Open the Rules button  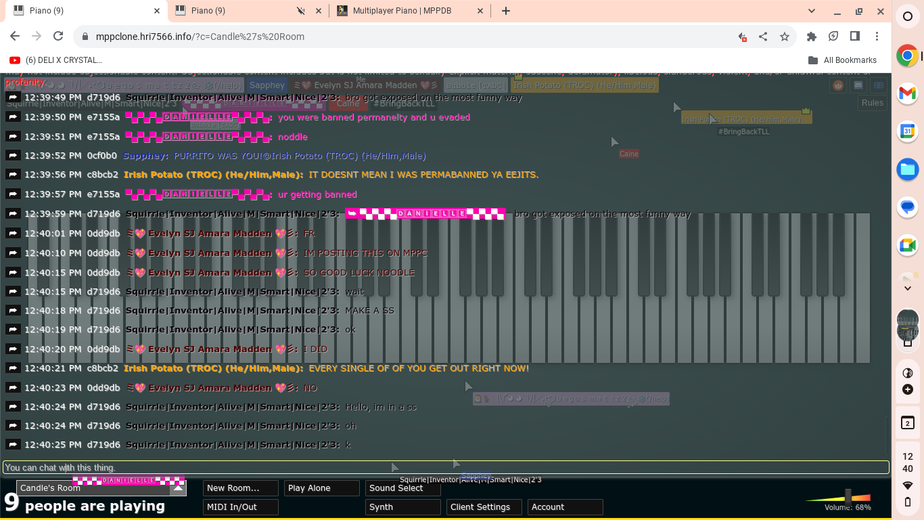(872, 103)
